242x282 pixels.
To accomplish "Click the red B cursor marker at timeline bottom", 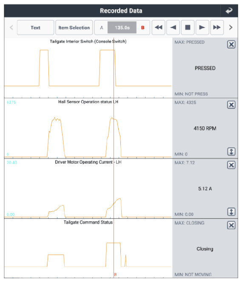I will click(x=115, y=275).
